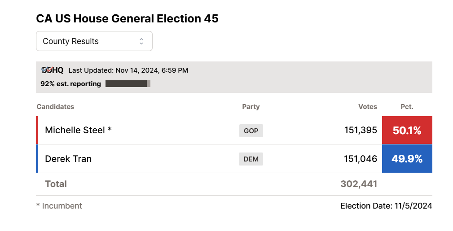
Task: Click the Pct. column header
Action: click(407, 107)
